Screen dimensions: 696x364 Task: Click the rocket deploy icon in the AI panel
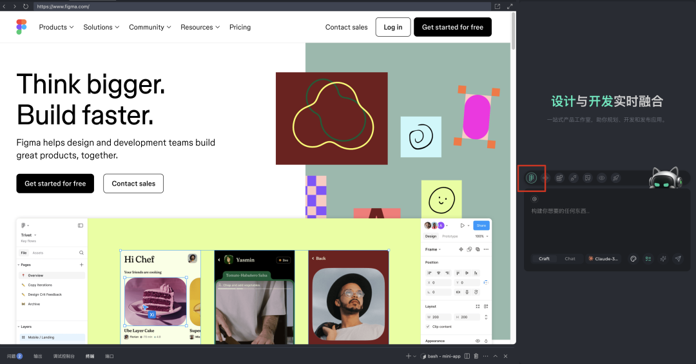[x=616, y=178]
